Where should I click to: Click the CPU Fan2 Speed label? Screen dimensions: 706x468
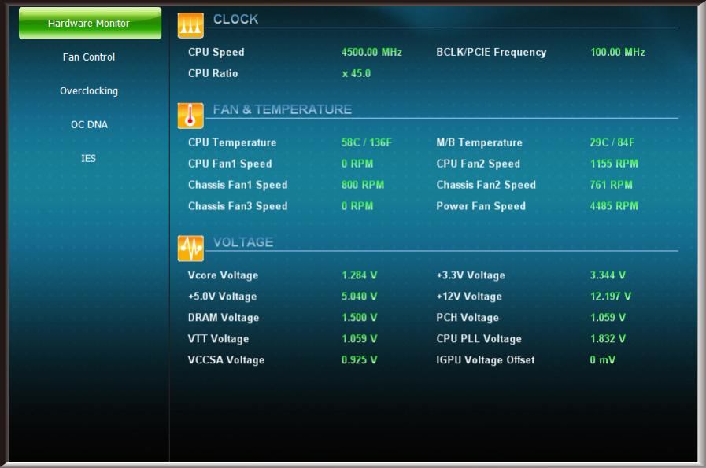point(479,164)
